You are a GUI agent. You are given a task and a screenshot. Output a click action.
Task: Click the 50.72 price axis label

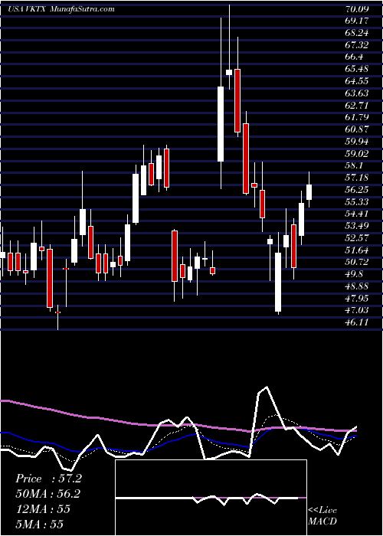[357, 262]
